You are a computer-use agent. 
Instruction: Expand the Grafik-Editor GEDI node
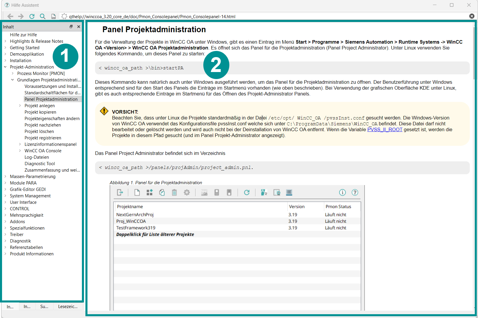pyautogui.click(x=5, y=189)
